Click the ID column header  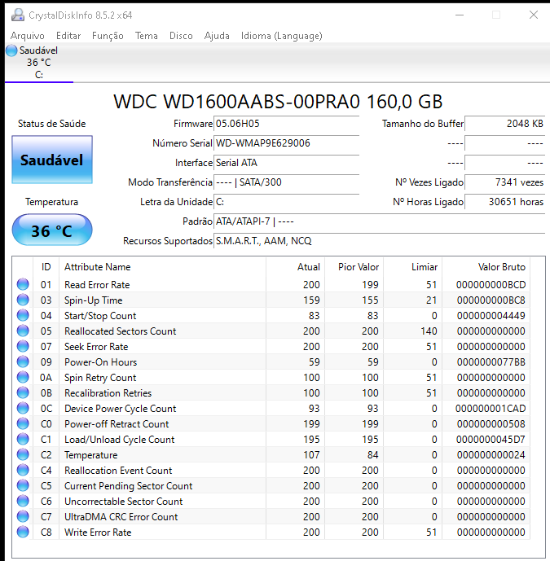[x=46, y=267]
